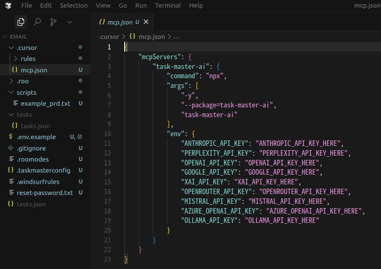
Task: Select the mcp.json editor tab
Action: point(122,22)
